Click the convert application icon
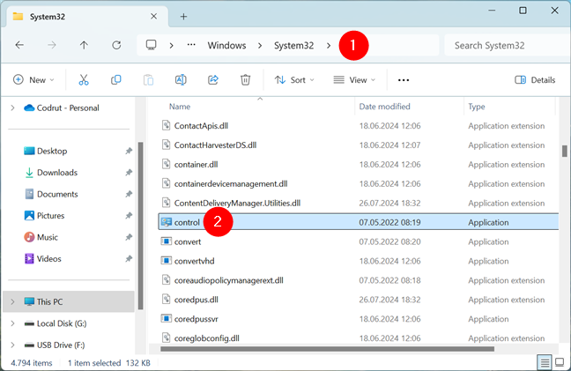The height and width of the screenshot is (371, 571). click(167, 241)
